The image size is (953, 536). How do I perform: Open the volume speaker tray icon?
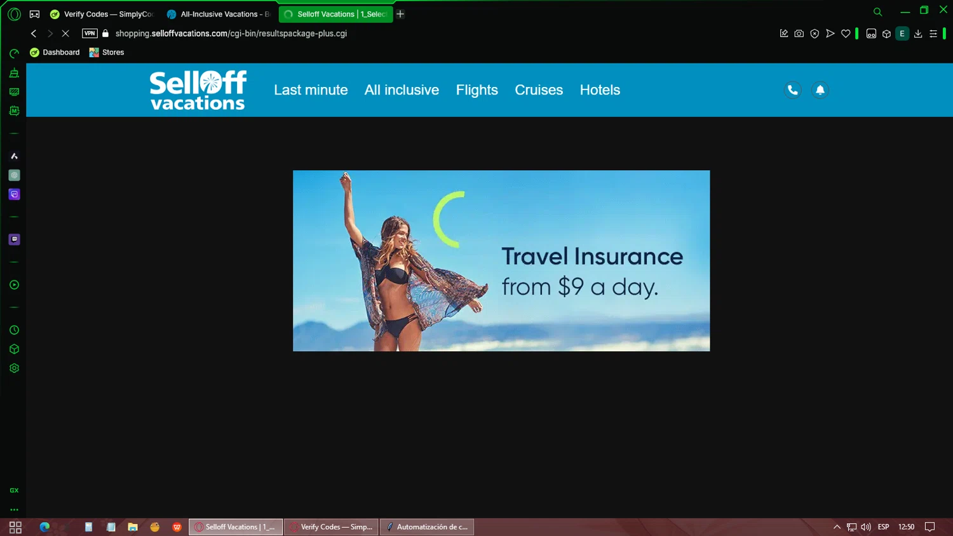[866, 527]
